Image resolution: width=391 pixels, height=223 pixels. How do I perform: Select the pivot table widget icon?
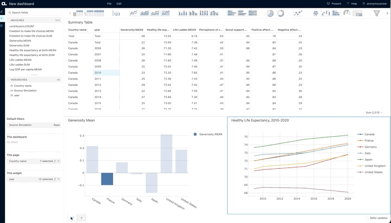pyautogui.click(x=78, y=13)
